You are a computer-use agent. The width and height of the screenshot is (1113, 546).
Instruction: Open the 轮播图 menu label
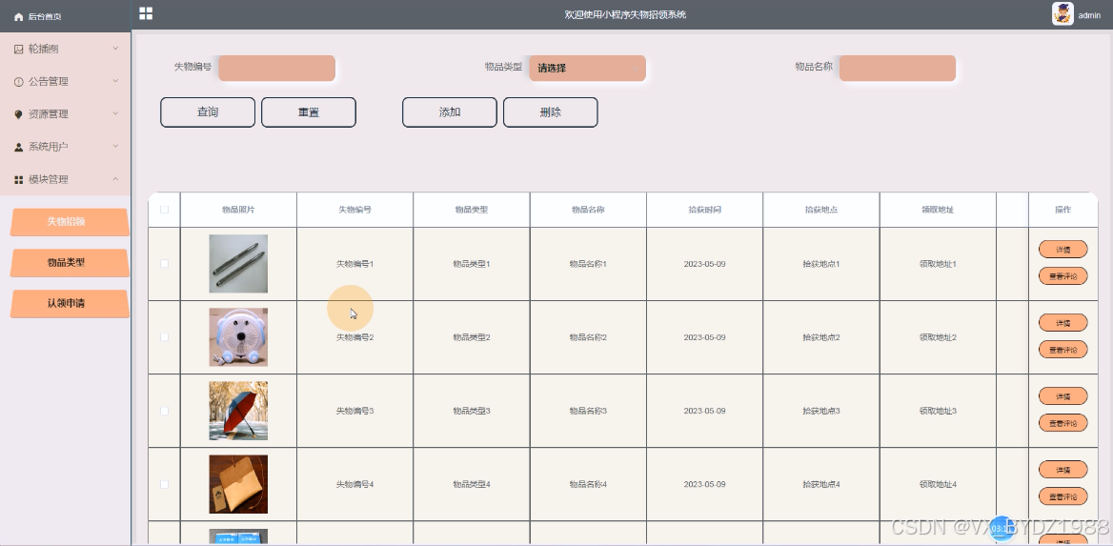tap(43, 49)
